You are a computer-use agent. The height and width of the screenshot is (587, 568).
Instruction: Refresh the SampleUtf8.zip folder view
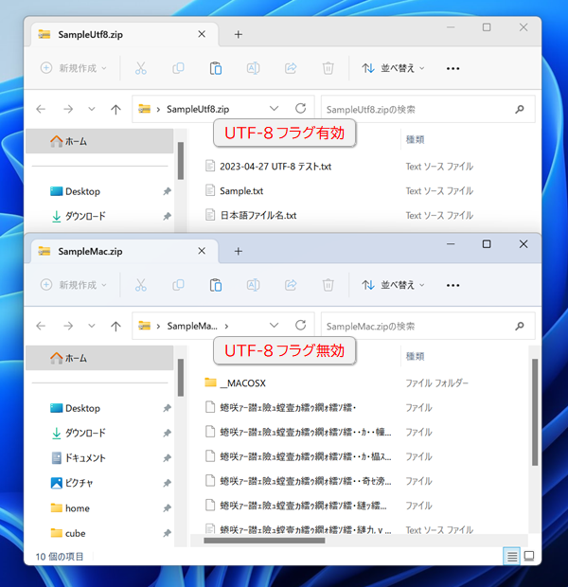tap(301, 109)
